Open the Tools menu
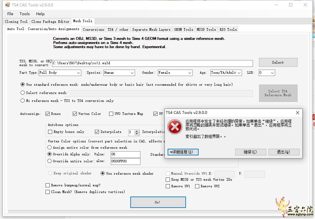Screen dimensions: 315x219 point(24,14)
